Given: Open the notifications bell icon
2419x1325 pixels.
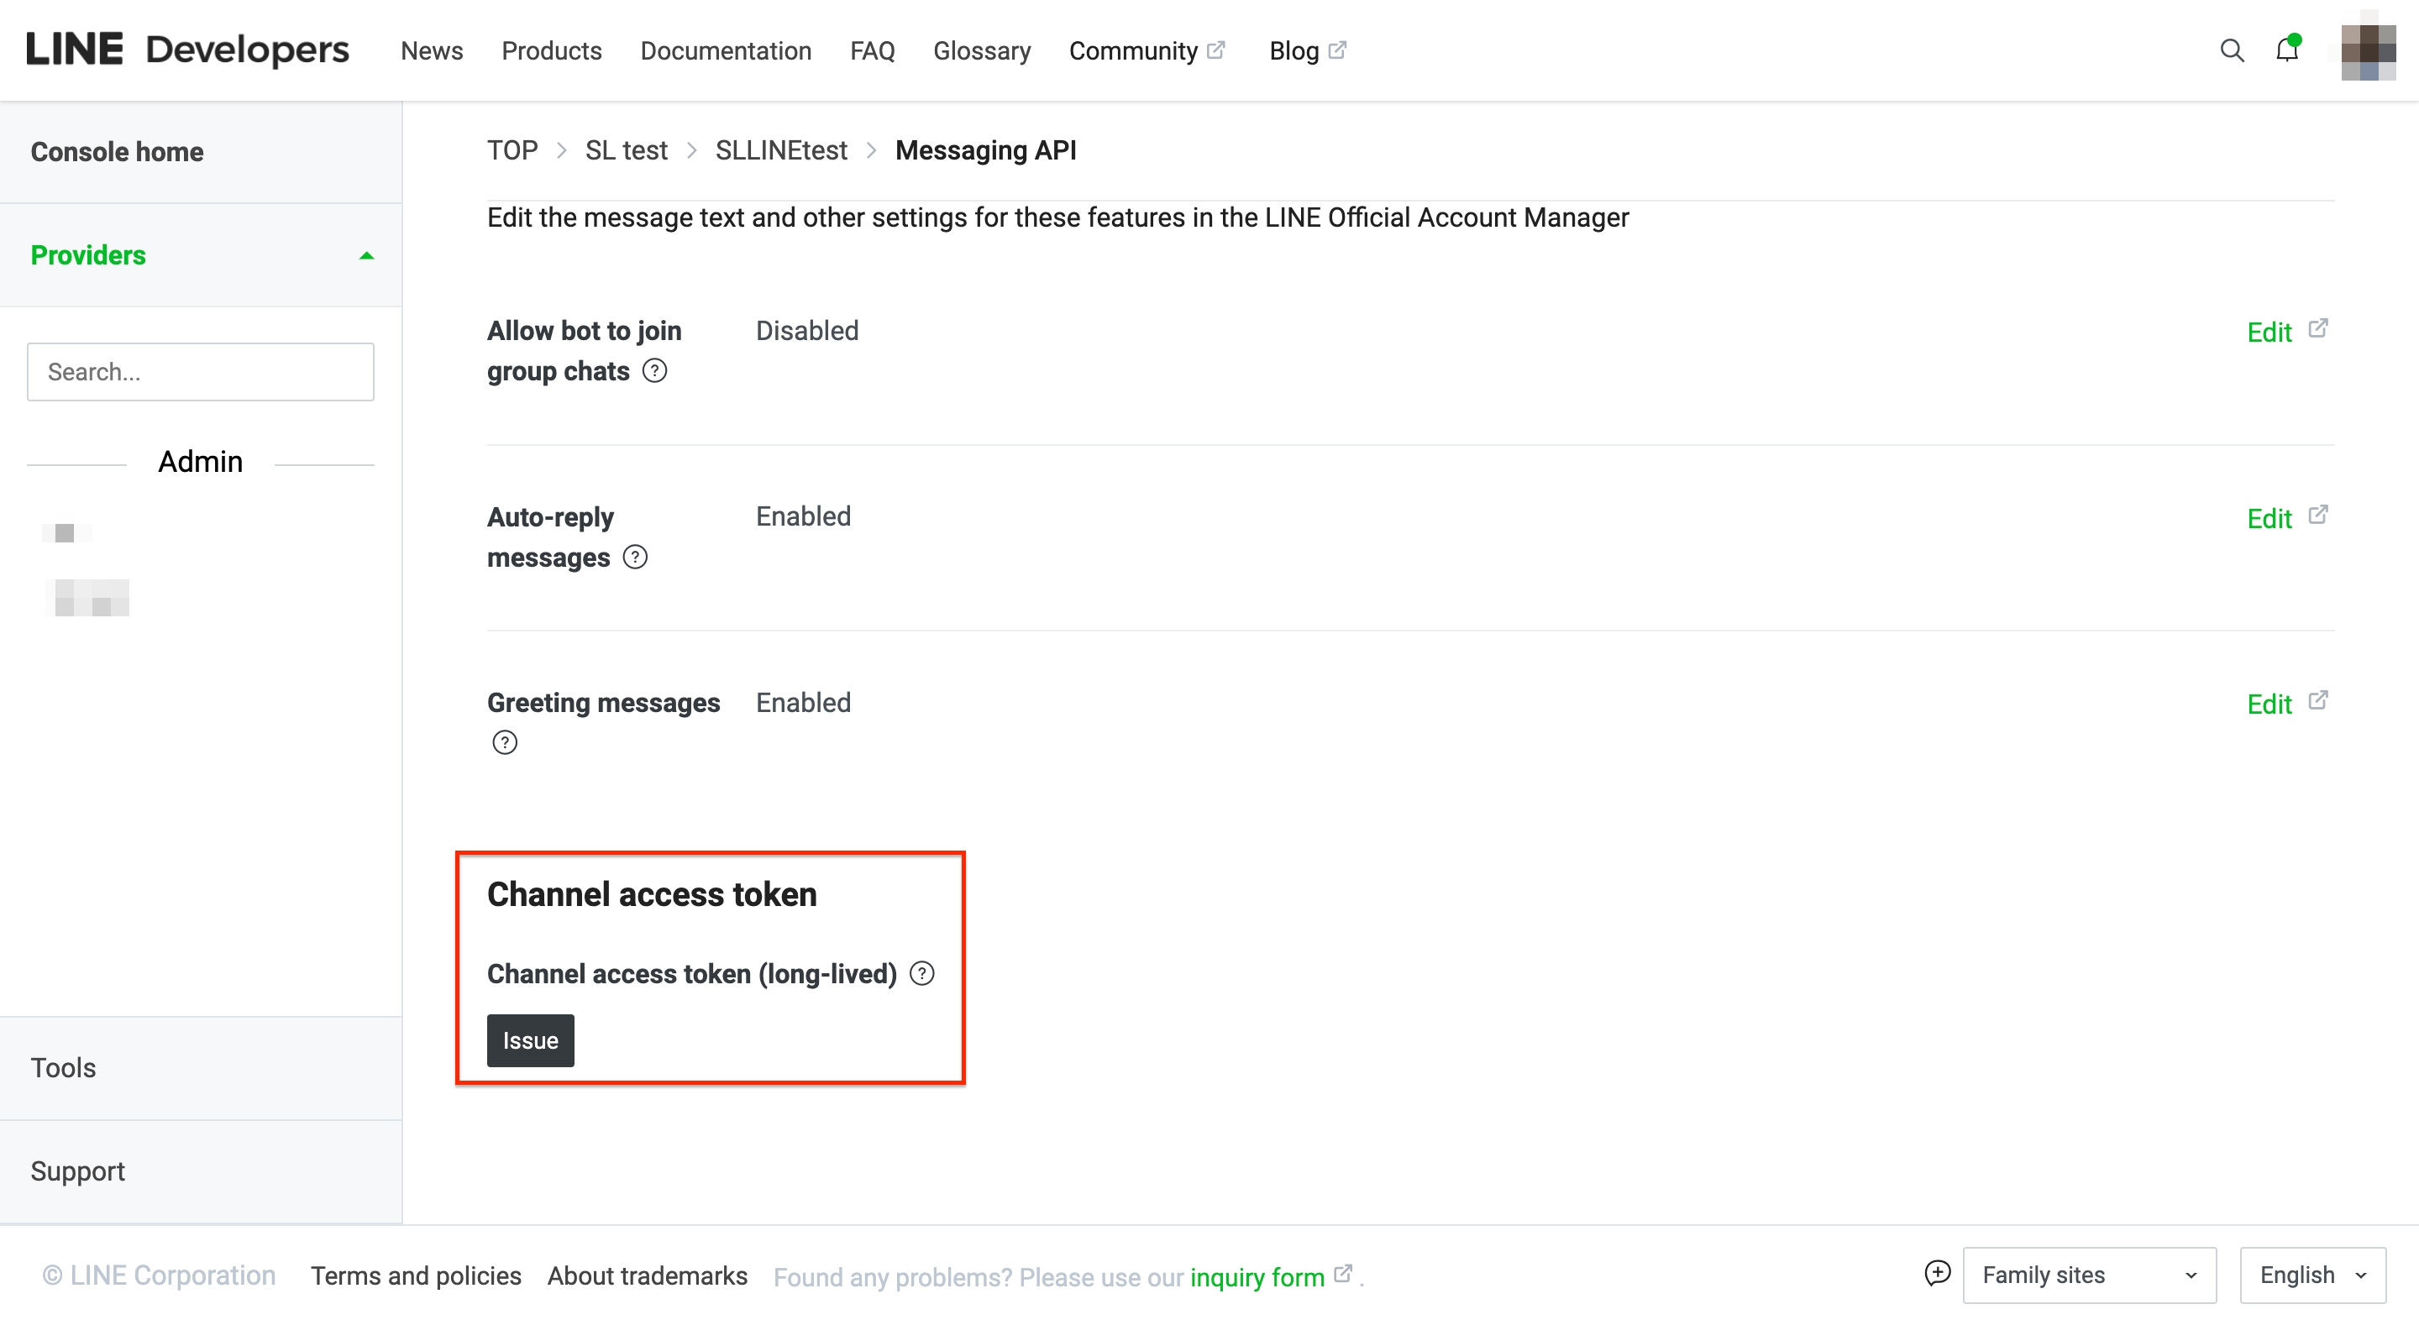Looking at the screenshot, I should tap(2286, 50).
